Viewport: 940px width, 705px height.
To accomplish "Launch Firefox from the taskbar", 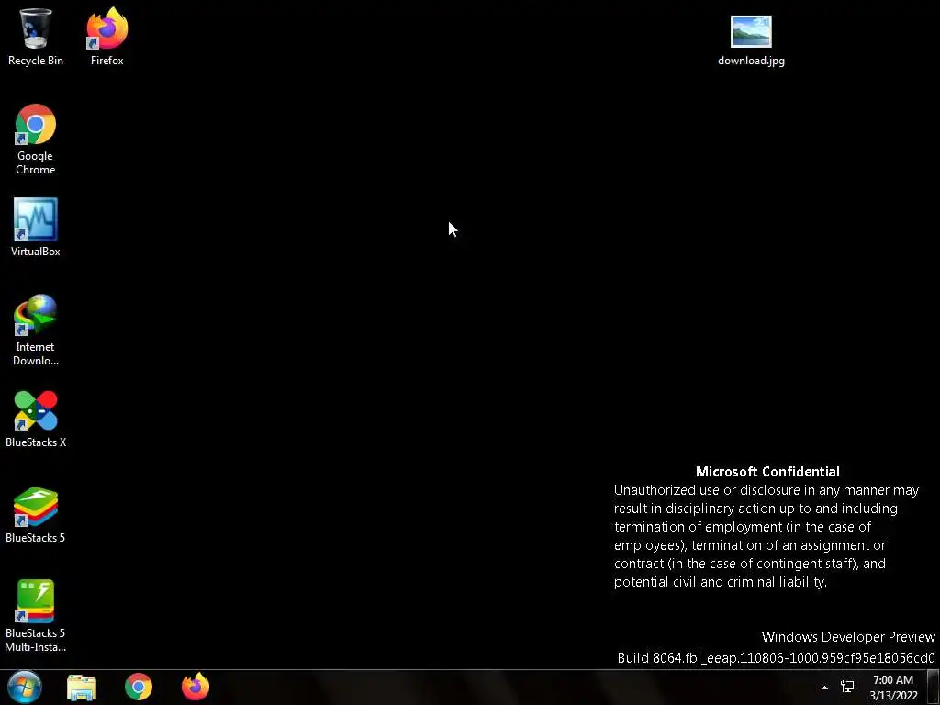I will 196,687.
